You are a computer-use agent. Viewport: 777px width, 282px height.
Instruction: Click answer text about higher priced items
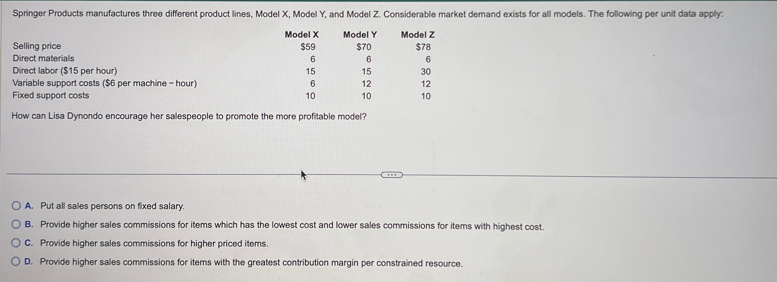point(154,244)
